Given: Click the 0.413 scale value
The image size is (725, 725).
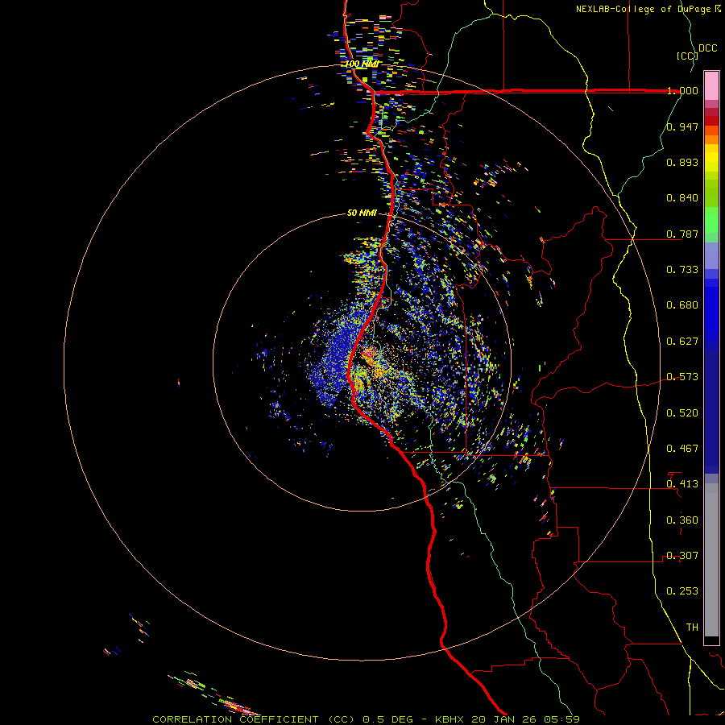Looking at the screenshot, I should [682, 484].
